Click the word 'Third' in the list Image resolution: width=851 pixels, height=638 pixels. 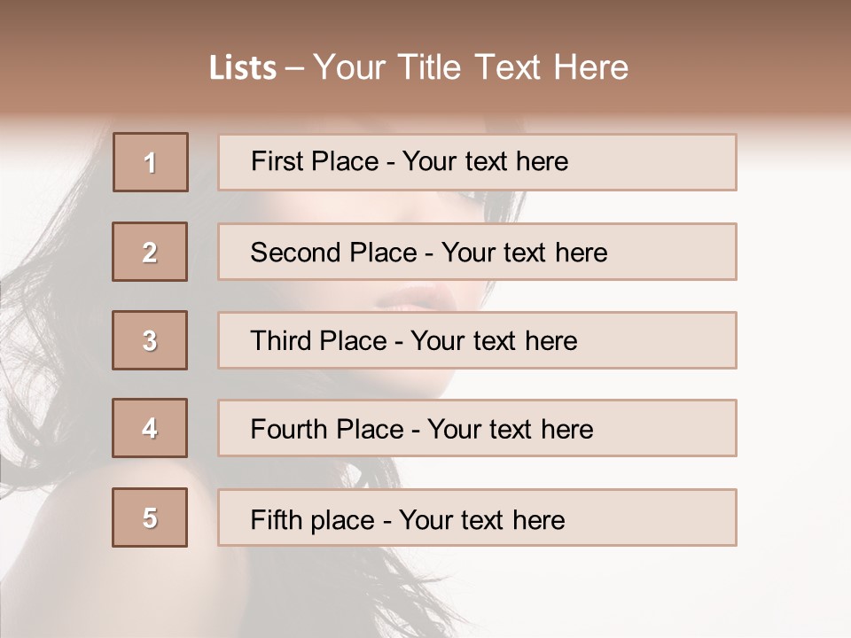pos(281,340)
